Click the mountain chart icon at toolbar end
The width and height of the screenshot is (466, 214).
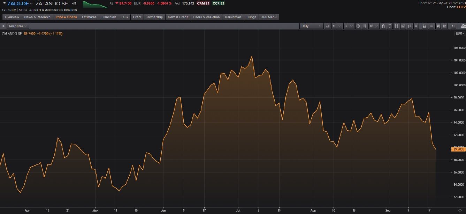pos(463,26)
